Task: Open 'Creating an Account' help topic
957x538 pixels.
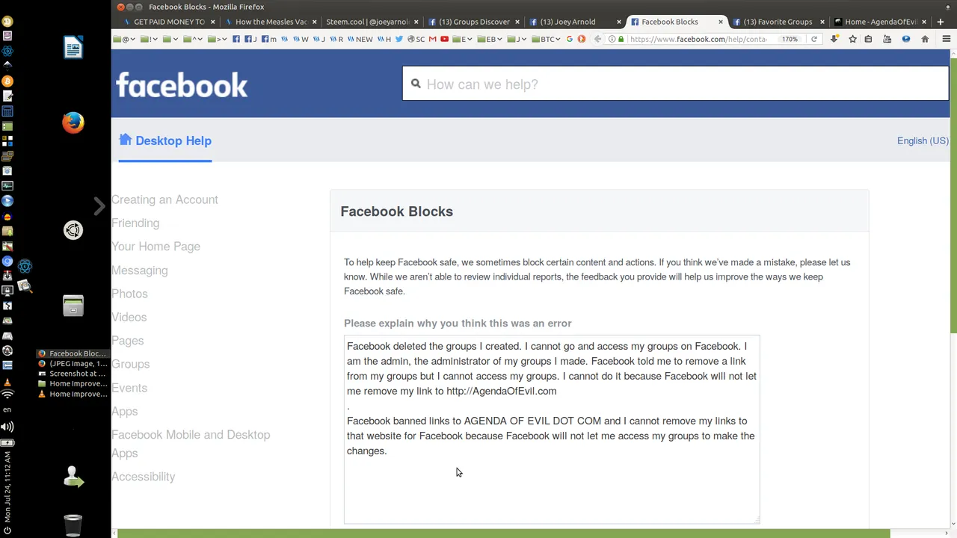Action: [164, 200]
